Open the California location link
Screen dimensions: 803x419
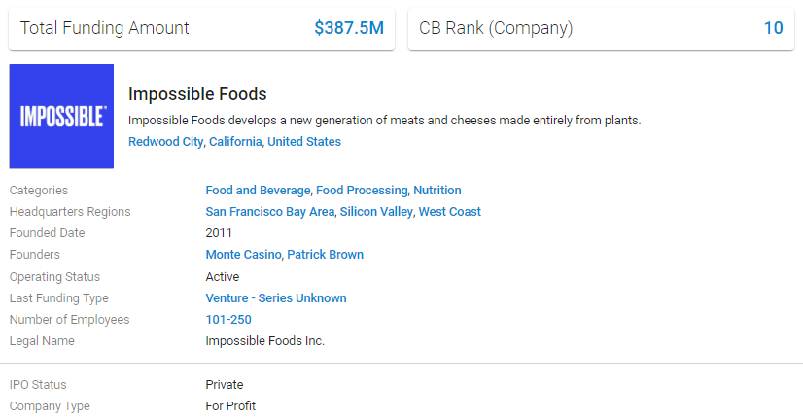point(235,142)
